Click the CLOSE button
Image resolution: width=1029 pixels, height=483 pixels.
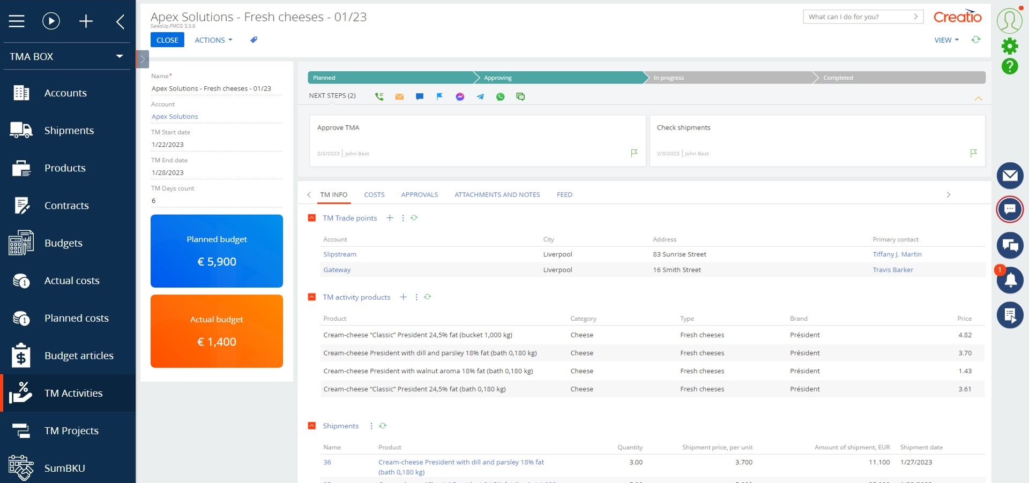coord(167,40)
